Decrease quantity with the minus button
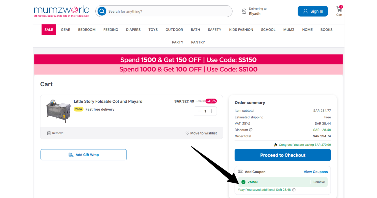Viewport: 377px width, 198px height. 199,111
